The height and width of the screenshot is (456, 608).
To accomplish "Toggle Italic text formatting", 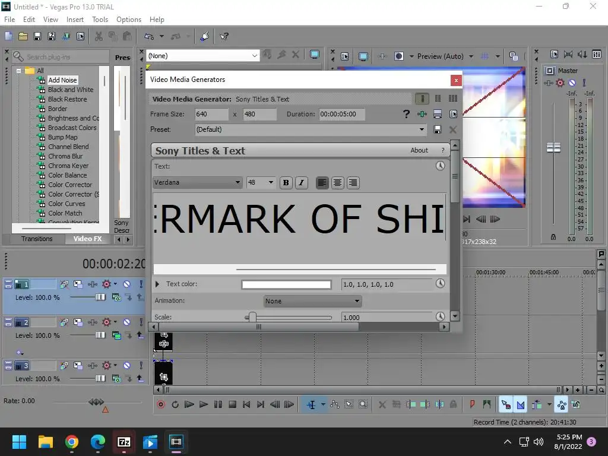I will coord(301,183).
